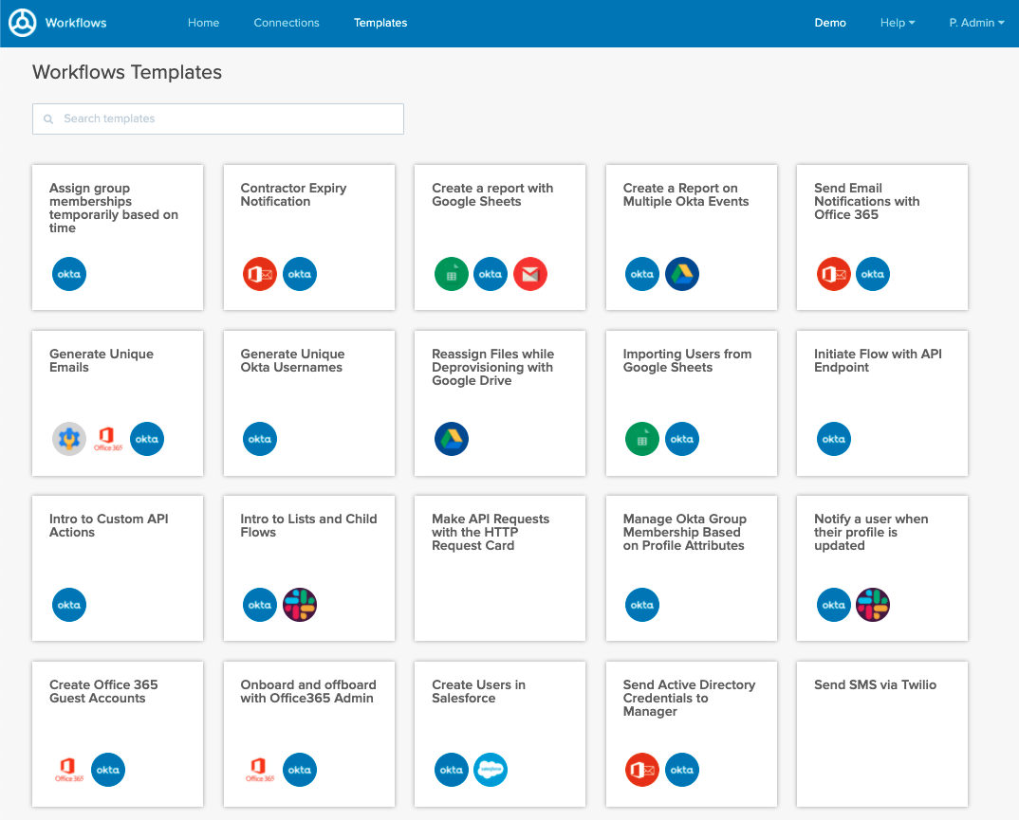Select the Templates tab
The height and width of the screenshot is (820, 1019).
coord(380,23)
